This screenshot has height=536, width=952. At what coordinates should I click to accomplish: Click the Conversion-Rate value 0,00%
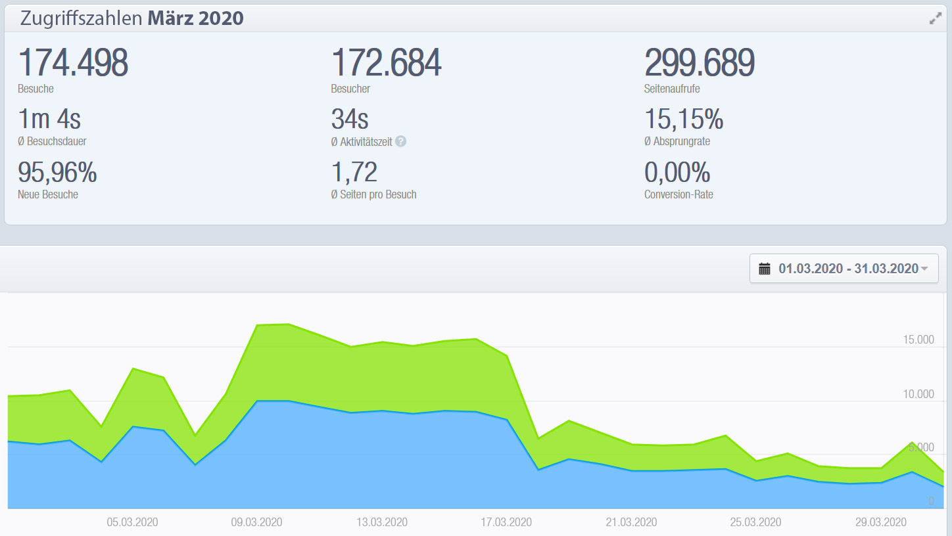pyautogui.click(x=677, y=173)
